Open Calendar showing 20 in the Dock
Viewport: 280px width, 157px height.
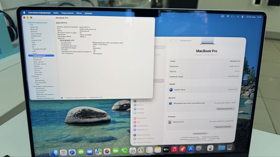pyautogui.click(x=133, y=151)
